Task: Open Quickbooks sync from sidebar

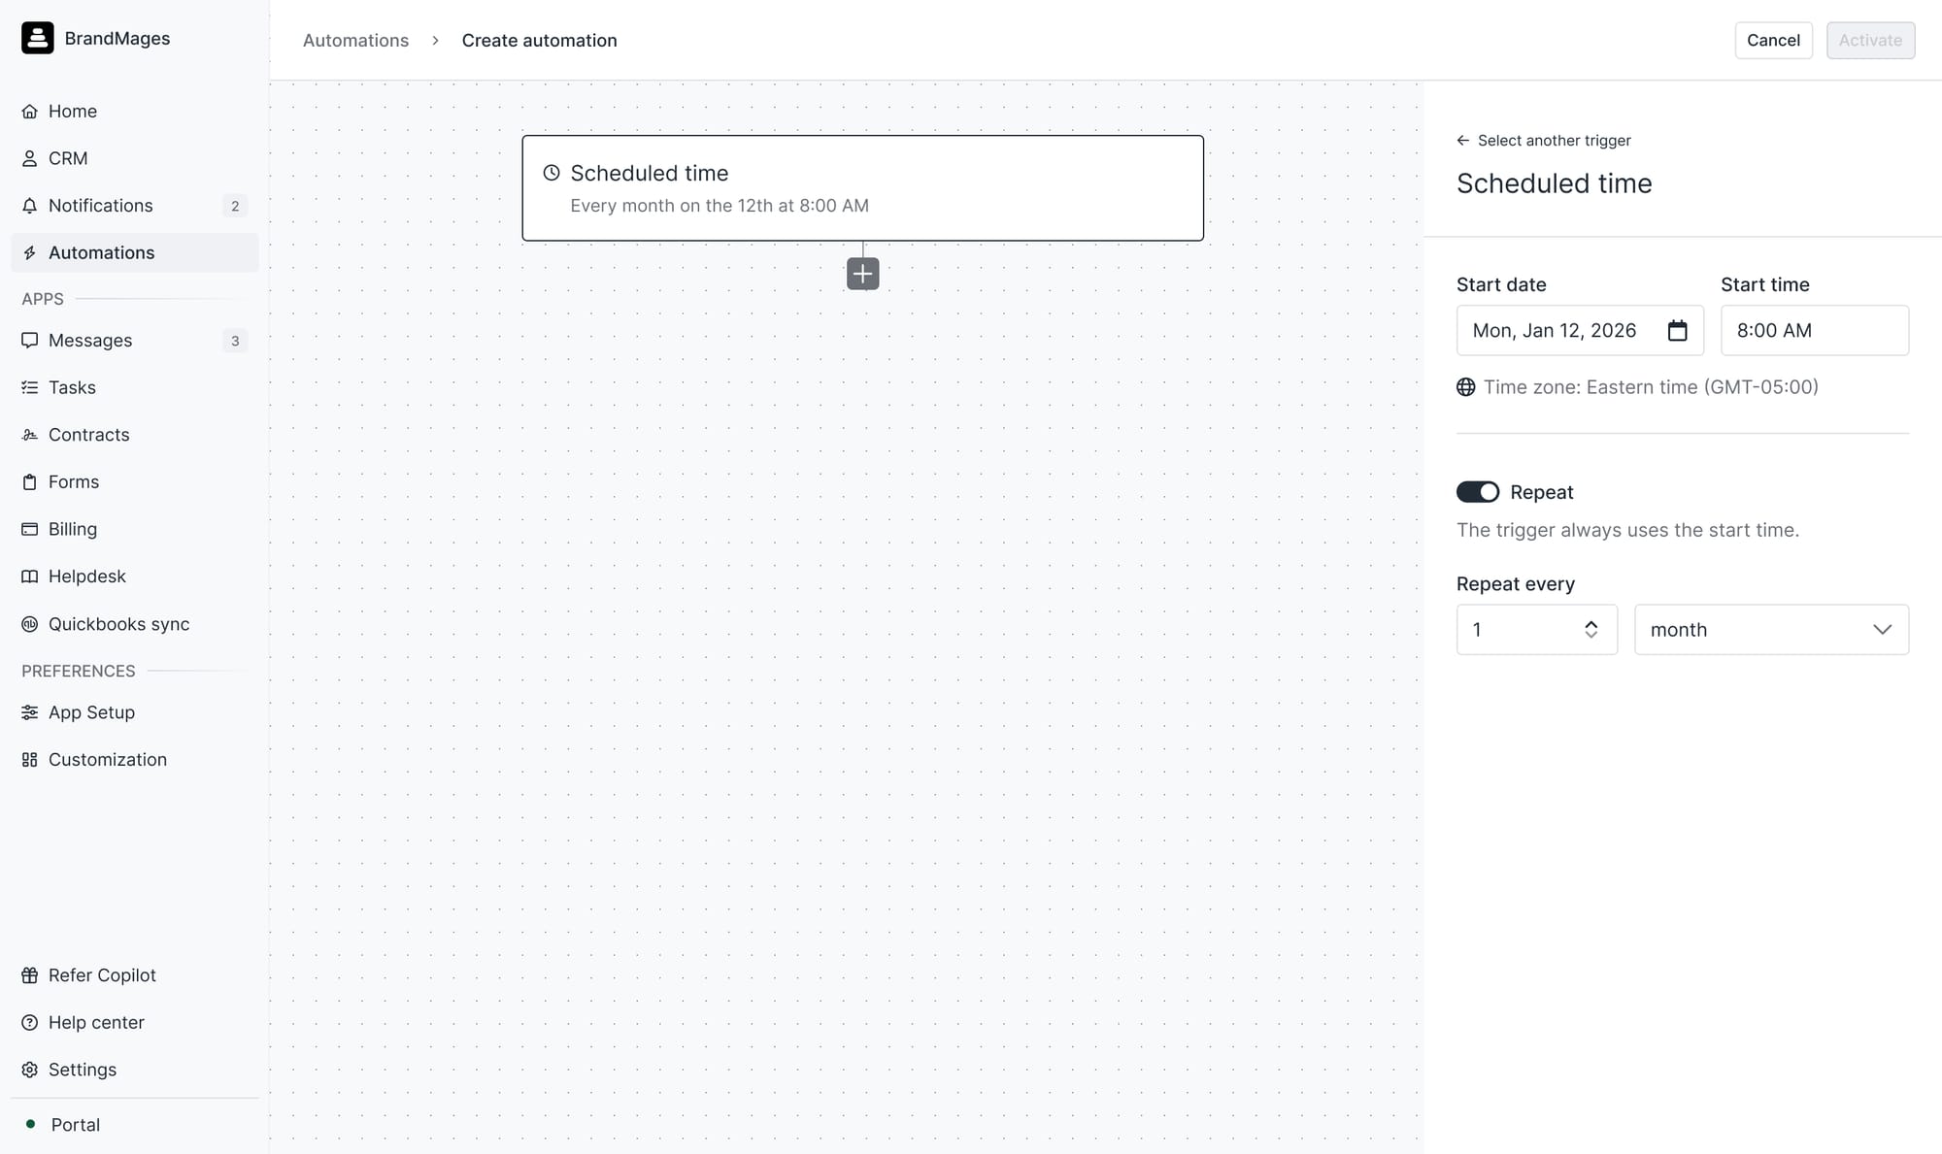Action: 118,624
